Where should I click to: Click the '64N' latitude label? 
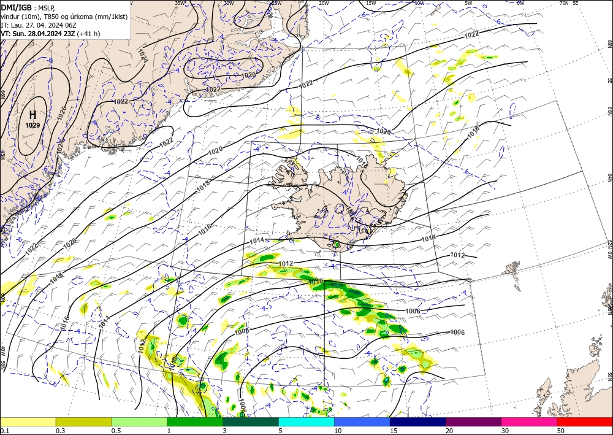coord(609,177)
